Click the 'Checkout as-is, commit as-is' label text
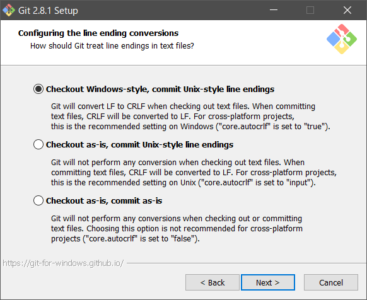Image resolution: width=367 pixels, height=300 pixels. [104, 201]
